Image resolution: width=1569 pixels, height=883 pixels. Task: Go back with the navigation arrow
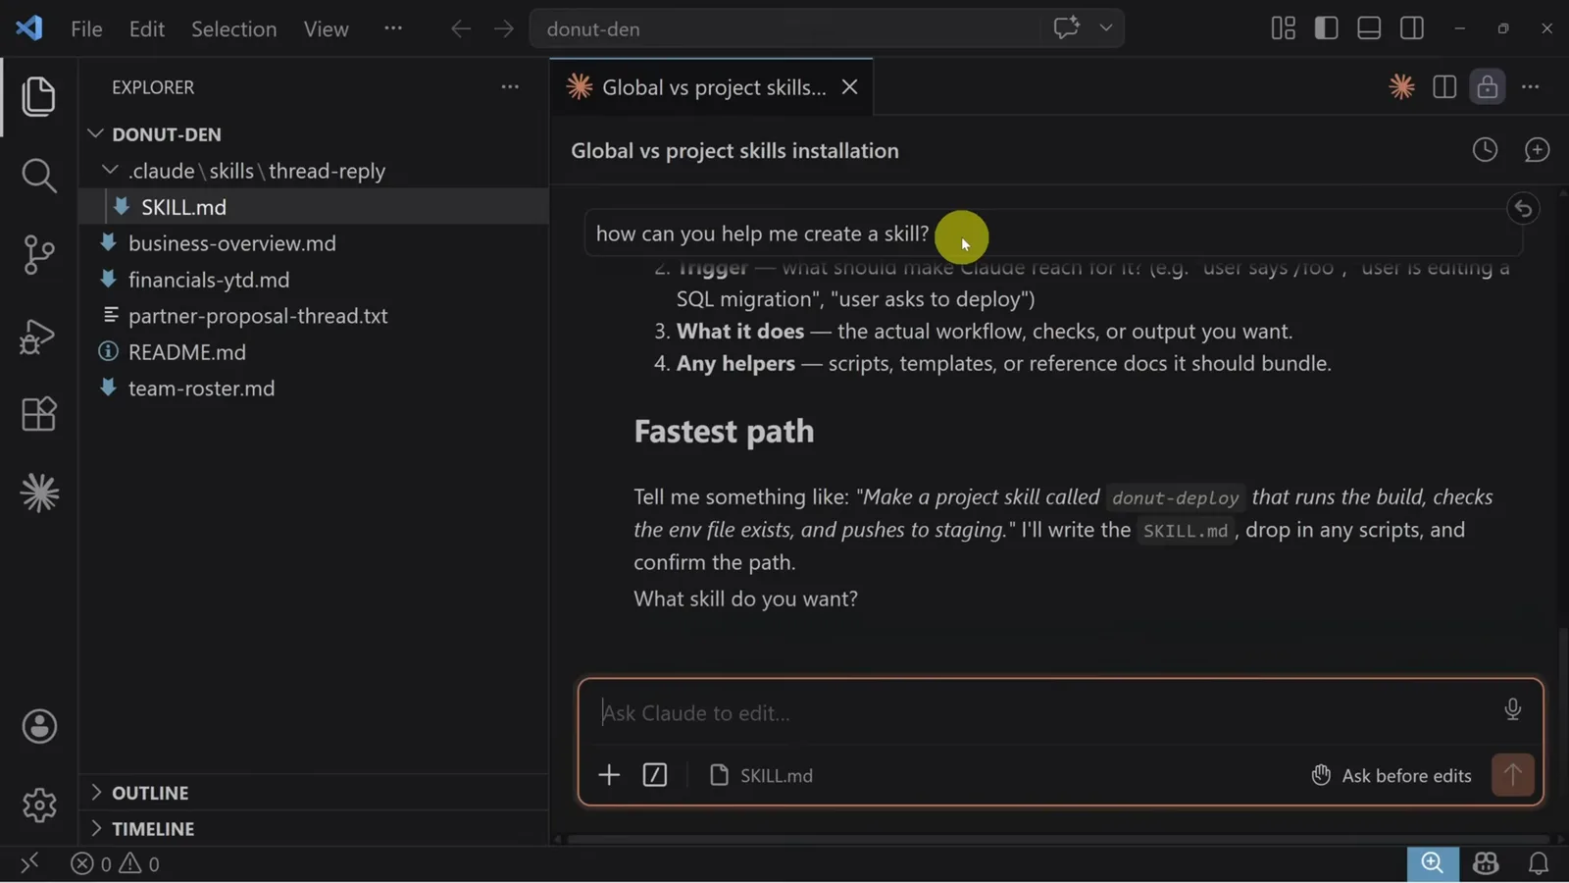point(460,28)
